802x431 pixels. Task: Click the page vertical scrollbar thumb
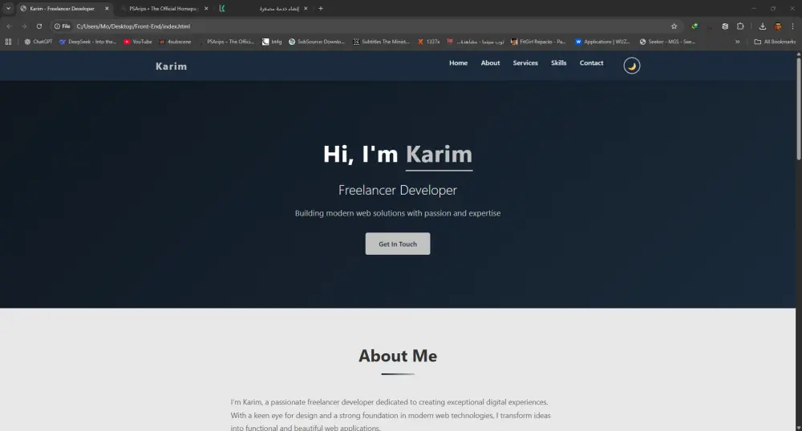click(x=799, y=109)
